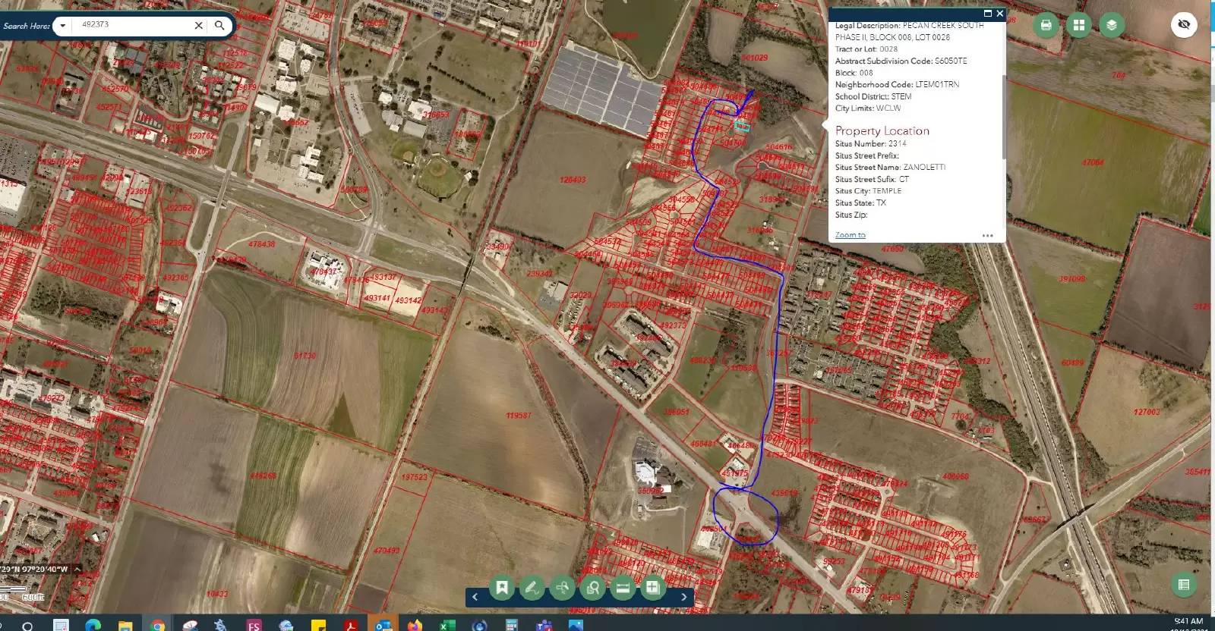Screen dimensions: 1215x631
Task: Open Google Chrome from taskbar
Action: [x=157, y=624]
